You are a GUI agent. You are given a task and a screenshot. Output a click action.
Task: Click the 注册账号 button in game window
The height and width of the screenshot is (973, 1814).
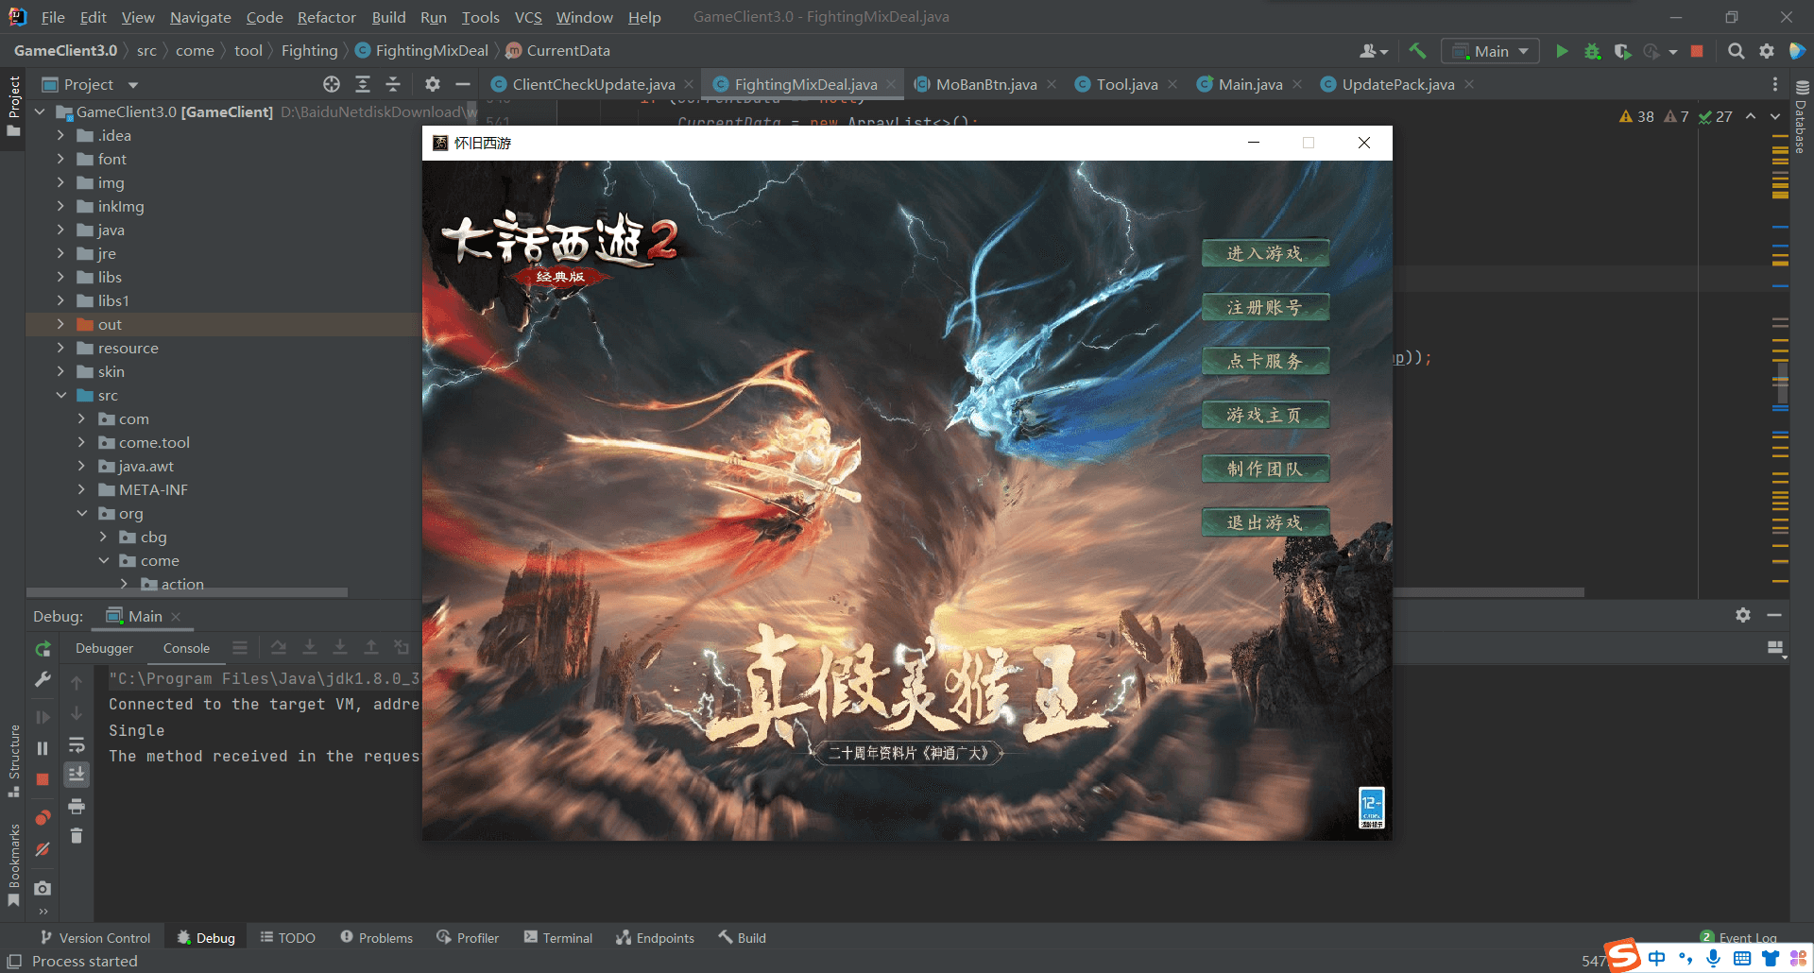coord(1265,307)
